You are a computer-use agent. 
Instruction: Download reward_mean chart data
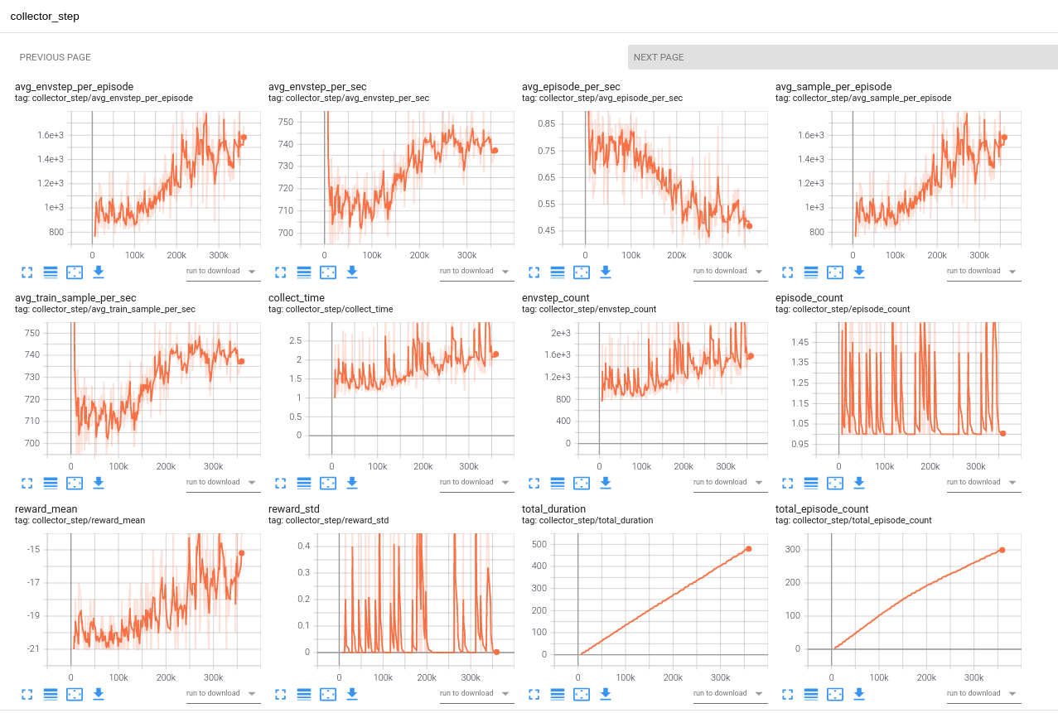[x=99, y=694]
